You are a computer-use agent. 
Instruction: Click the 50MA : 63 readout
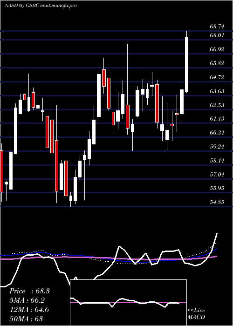click(x=26, y=319)
